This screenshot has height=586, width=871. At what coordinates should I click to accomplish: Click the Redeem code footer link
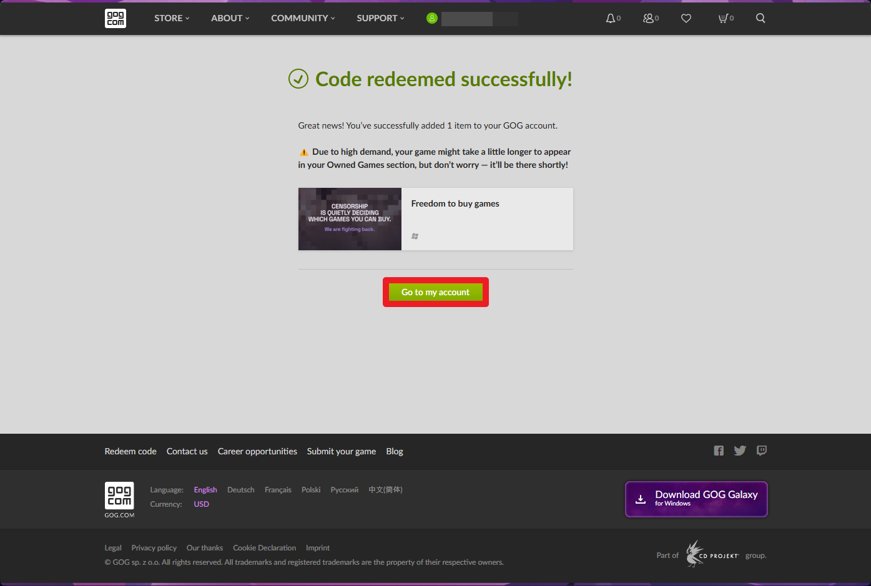[130, 451]
